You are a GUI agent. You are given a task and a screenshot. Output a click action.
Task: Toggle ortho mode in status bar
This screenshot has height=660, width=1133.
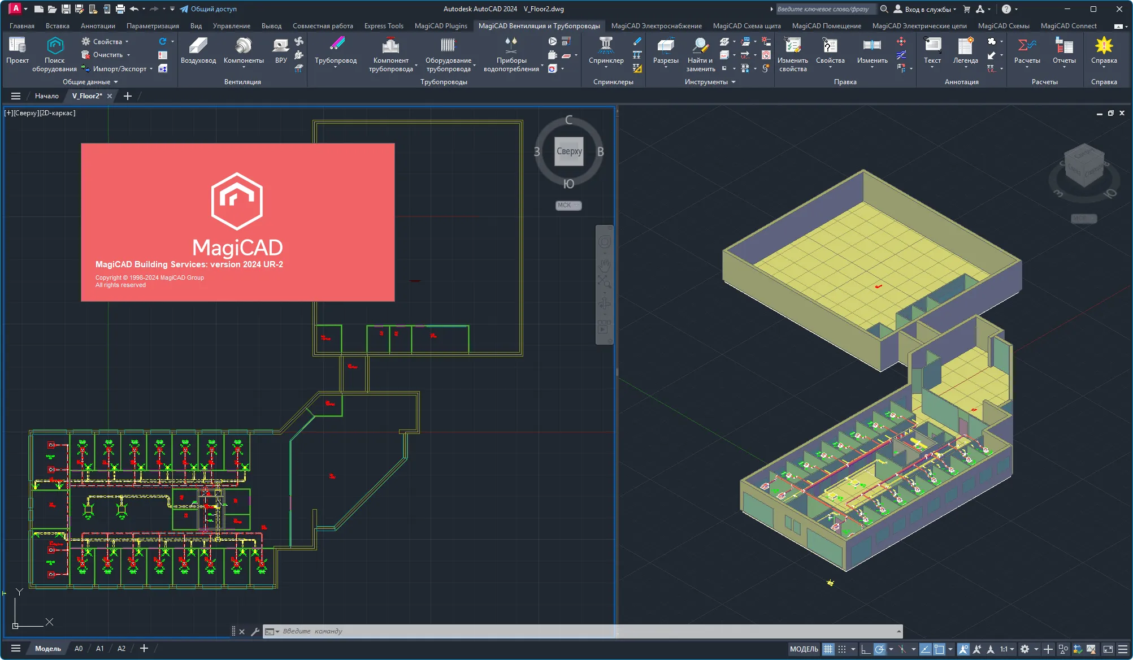click(865, 649)
